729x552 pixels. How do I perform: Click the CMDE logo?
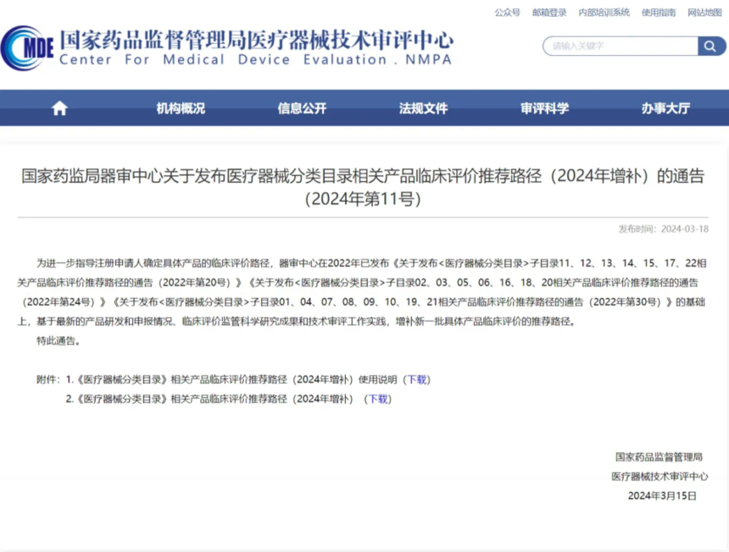pos(27,47)
